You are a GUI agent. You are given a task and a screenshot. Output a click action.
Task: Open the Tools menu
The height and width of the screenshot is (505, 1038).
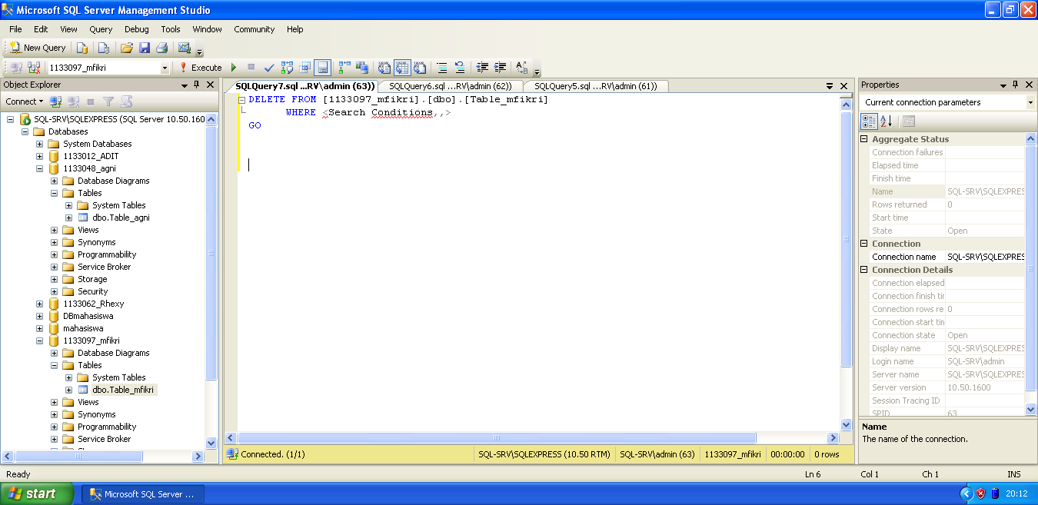coord(171,29)
